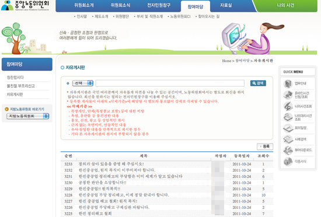Click 중앙노동위원회 logo at top left
The width and height of the screenshot is (321, 217).
click(x=25, y=5)
